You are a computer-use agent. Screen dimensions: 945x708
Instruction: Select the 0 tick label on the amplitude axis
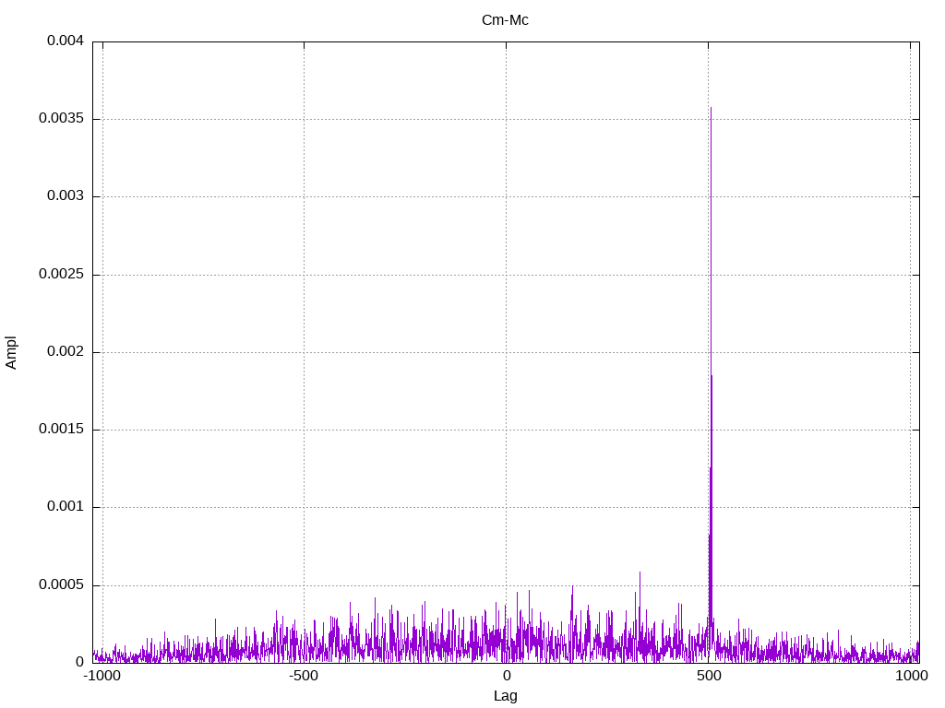click(79, 663)
